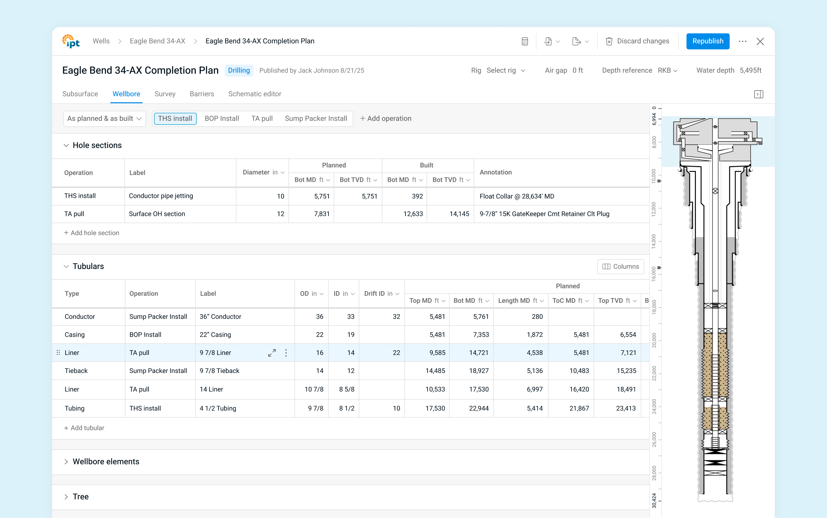Image resolution: width=827 pixels, height=518 pixels.
Task: Grab the Liner row drag handle
Action: (58, 353)
